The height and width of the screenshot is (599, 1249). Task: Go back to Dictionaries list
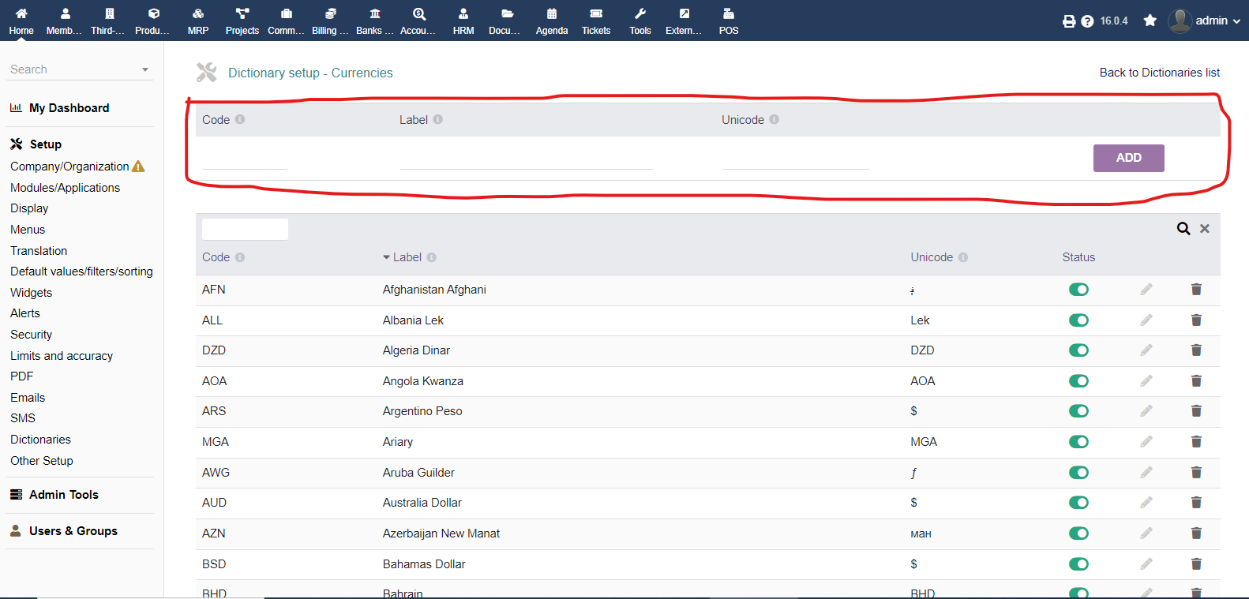click(1160, 73)
